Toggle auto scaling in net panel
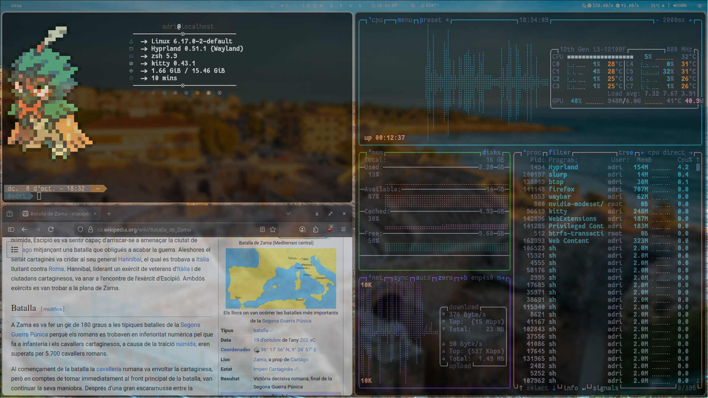This screenshot has width=708, height=398. tap(423, 278)
